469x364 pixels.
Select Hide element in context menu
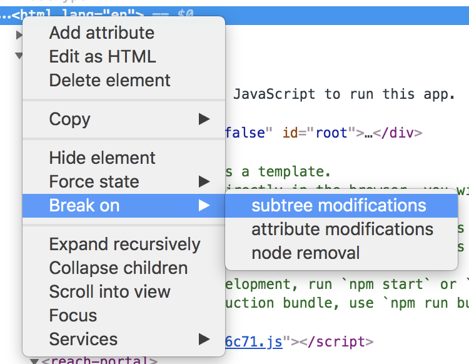tap(124, 158)
